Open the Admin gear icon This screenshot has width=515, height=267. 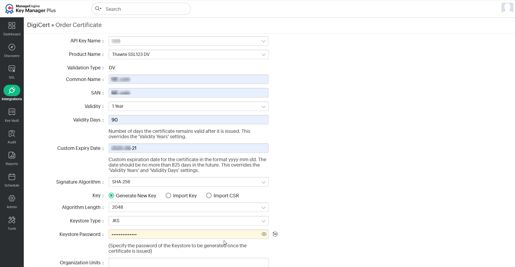tap(12, 198)
